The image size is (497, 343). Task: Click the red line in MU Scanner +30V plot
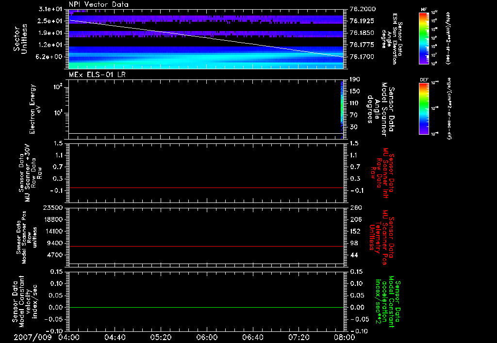coord(206,187)
